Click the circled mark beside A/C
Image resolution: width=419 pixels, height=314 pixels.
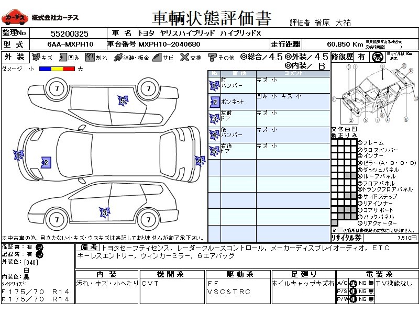[353, 283]
